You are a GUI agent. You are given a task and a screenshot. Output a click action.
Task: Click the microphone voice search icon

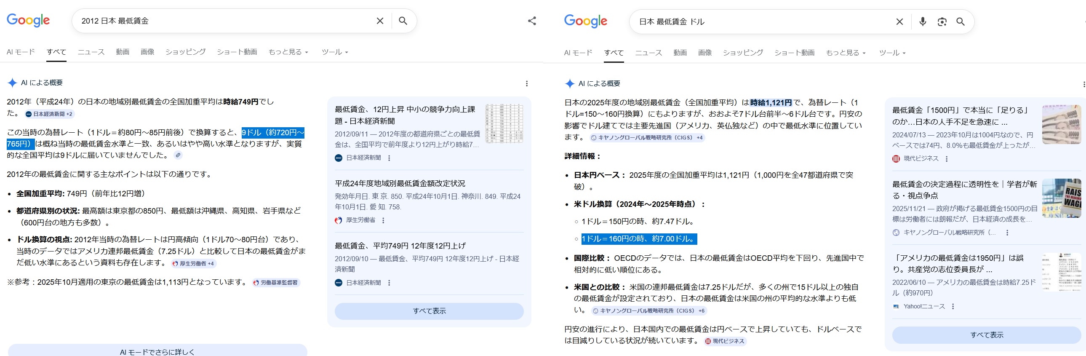click(923, 22)
